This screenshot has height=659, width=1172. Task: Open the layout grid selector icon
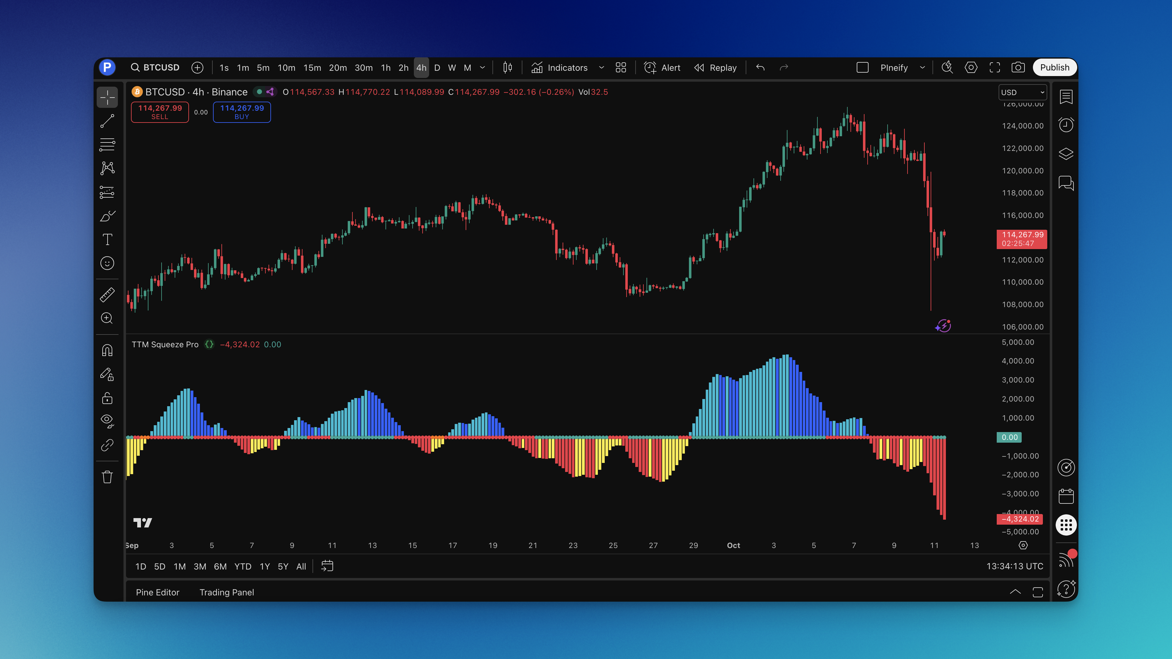(621, 68)
